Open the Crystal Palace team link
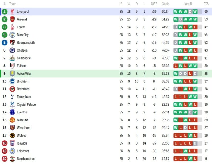Screen dimensions: 212x165 point(26,104)
